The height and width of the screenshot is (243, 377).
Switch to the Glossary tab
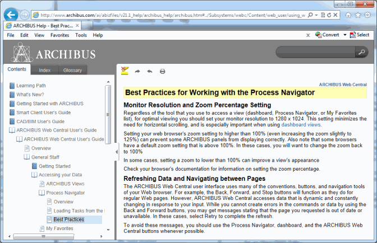(x=72, y=70)
